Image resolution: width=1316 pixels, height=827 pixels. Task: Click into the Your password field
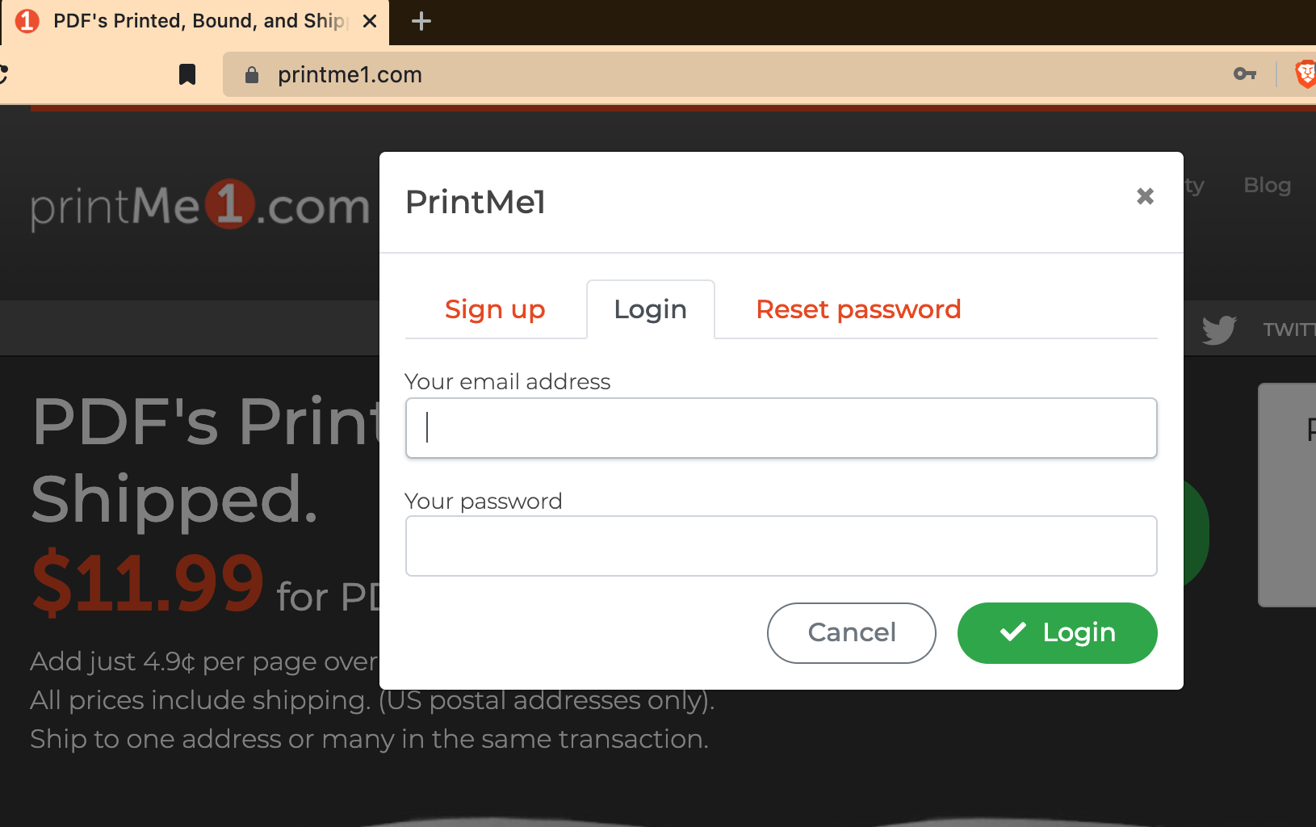tap(781, 546)
